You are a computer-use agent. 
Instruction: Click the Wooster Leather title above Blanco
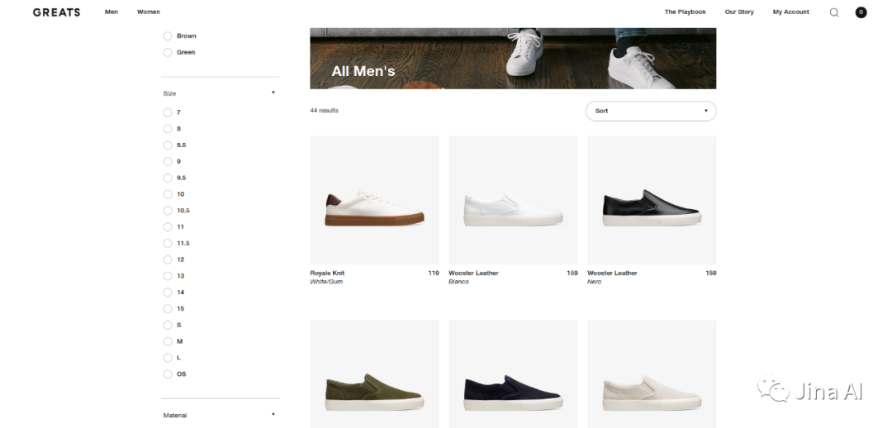pyautogui.click(x=473, y=273)
